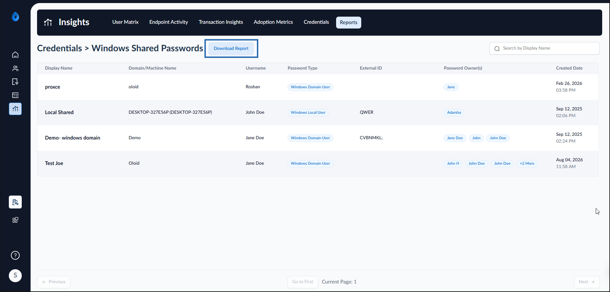Select the Reports tab

coord(349,22)
